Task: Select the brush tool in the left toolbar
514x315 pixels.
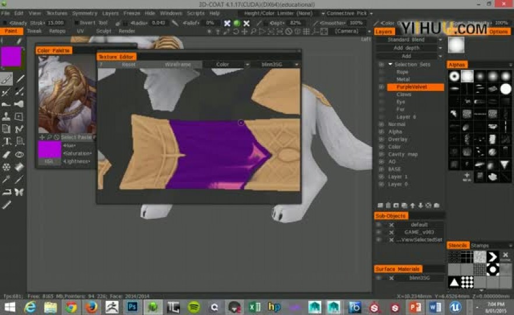Action: [6, 79]
